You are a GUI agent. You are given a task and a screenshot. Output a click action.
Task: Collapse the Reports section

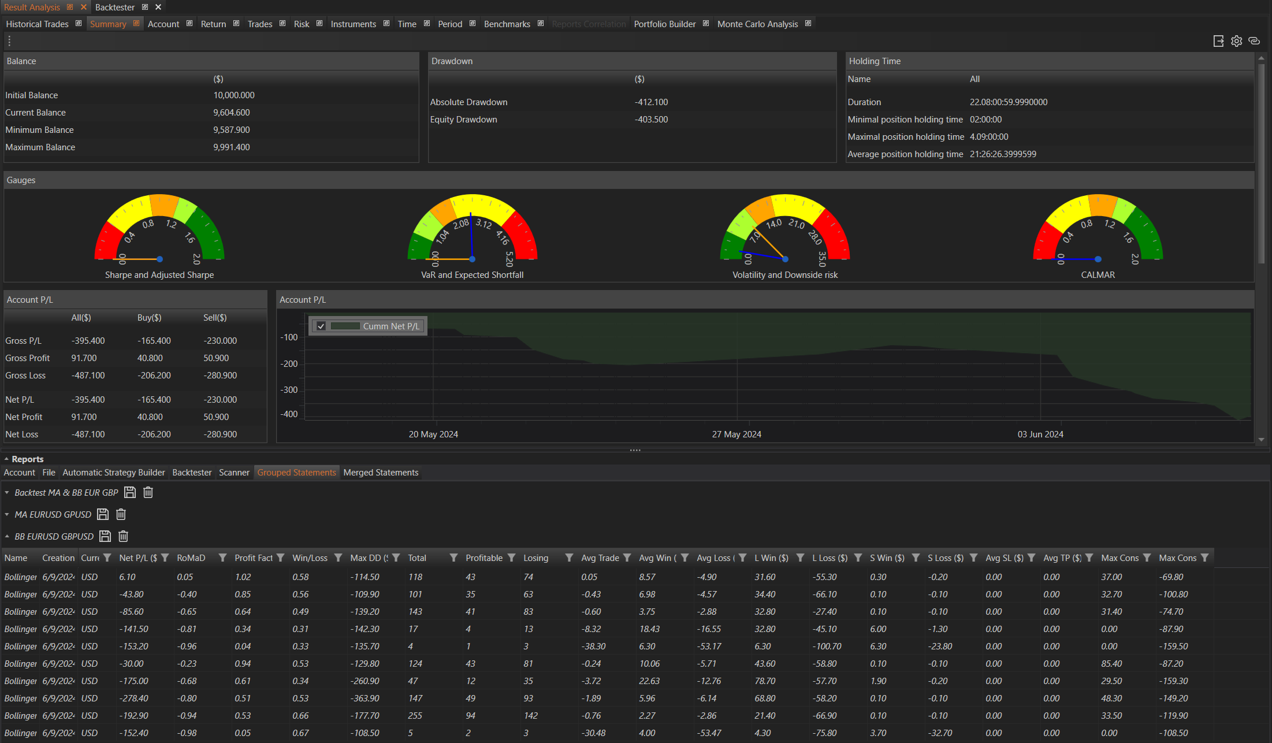click(6, 459)
